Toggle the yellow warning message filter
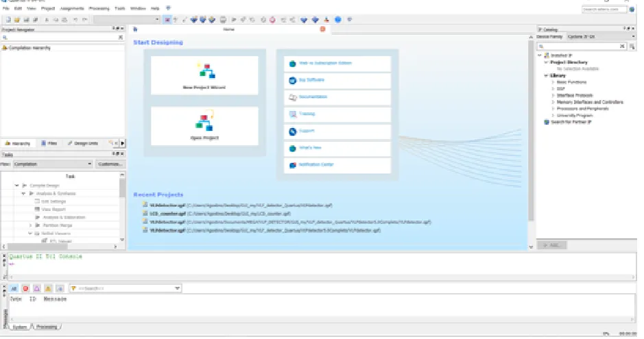Viewport: 644px width, 339px height. pos(48,288)
